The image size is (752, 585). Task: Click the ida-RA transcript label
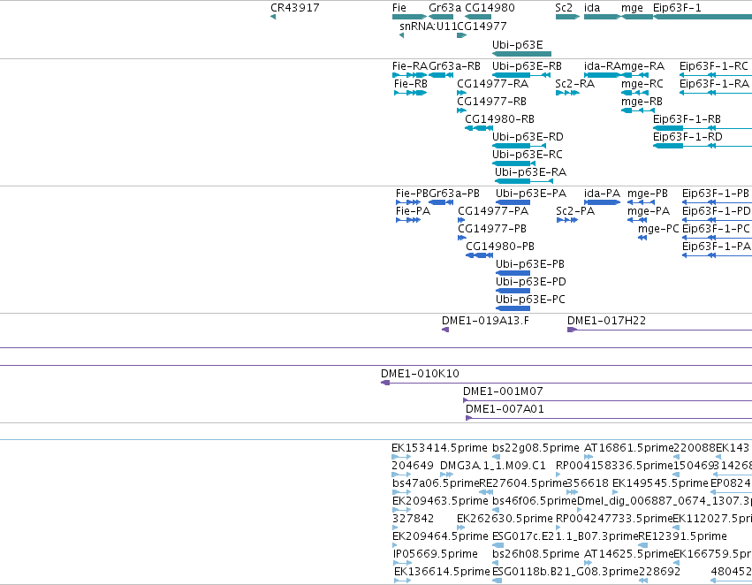point(602,66)
